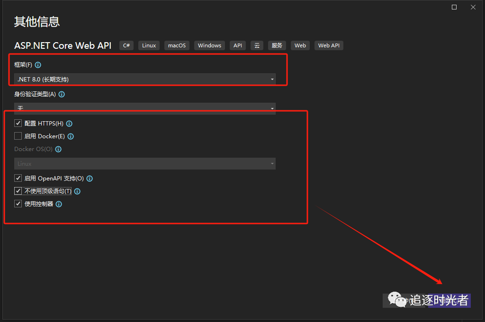Click the 其他信息 heading
485x322 pixels.
[x=37, y=22]
